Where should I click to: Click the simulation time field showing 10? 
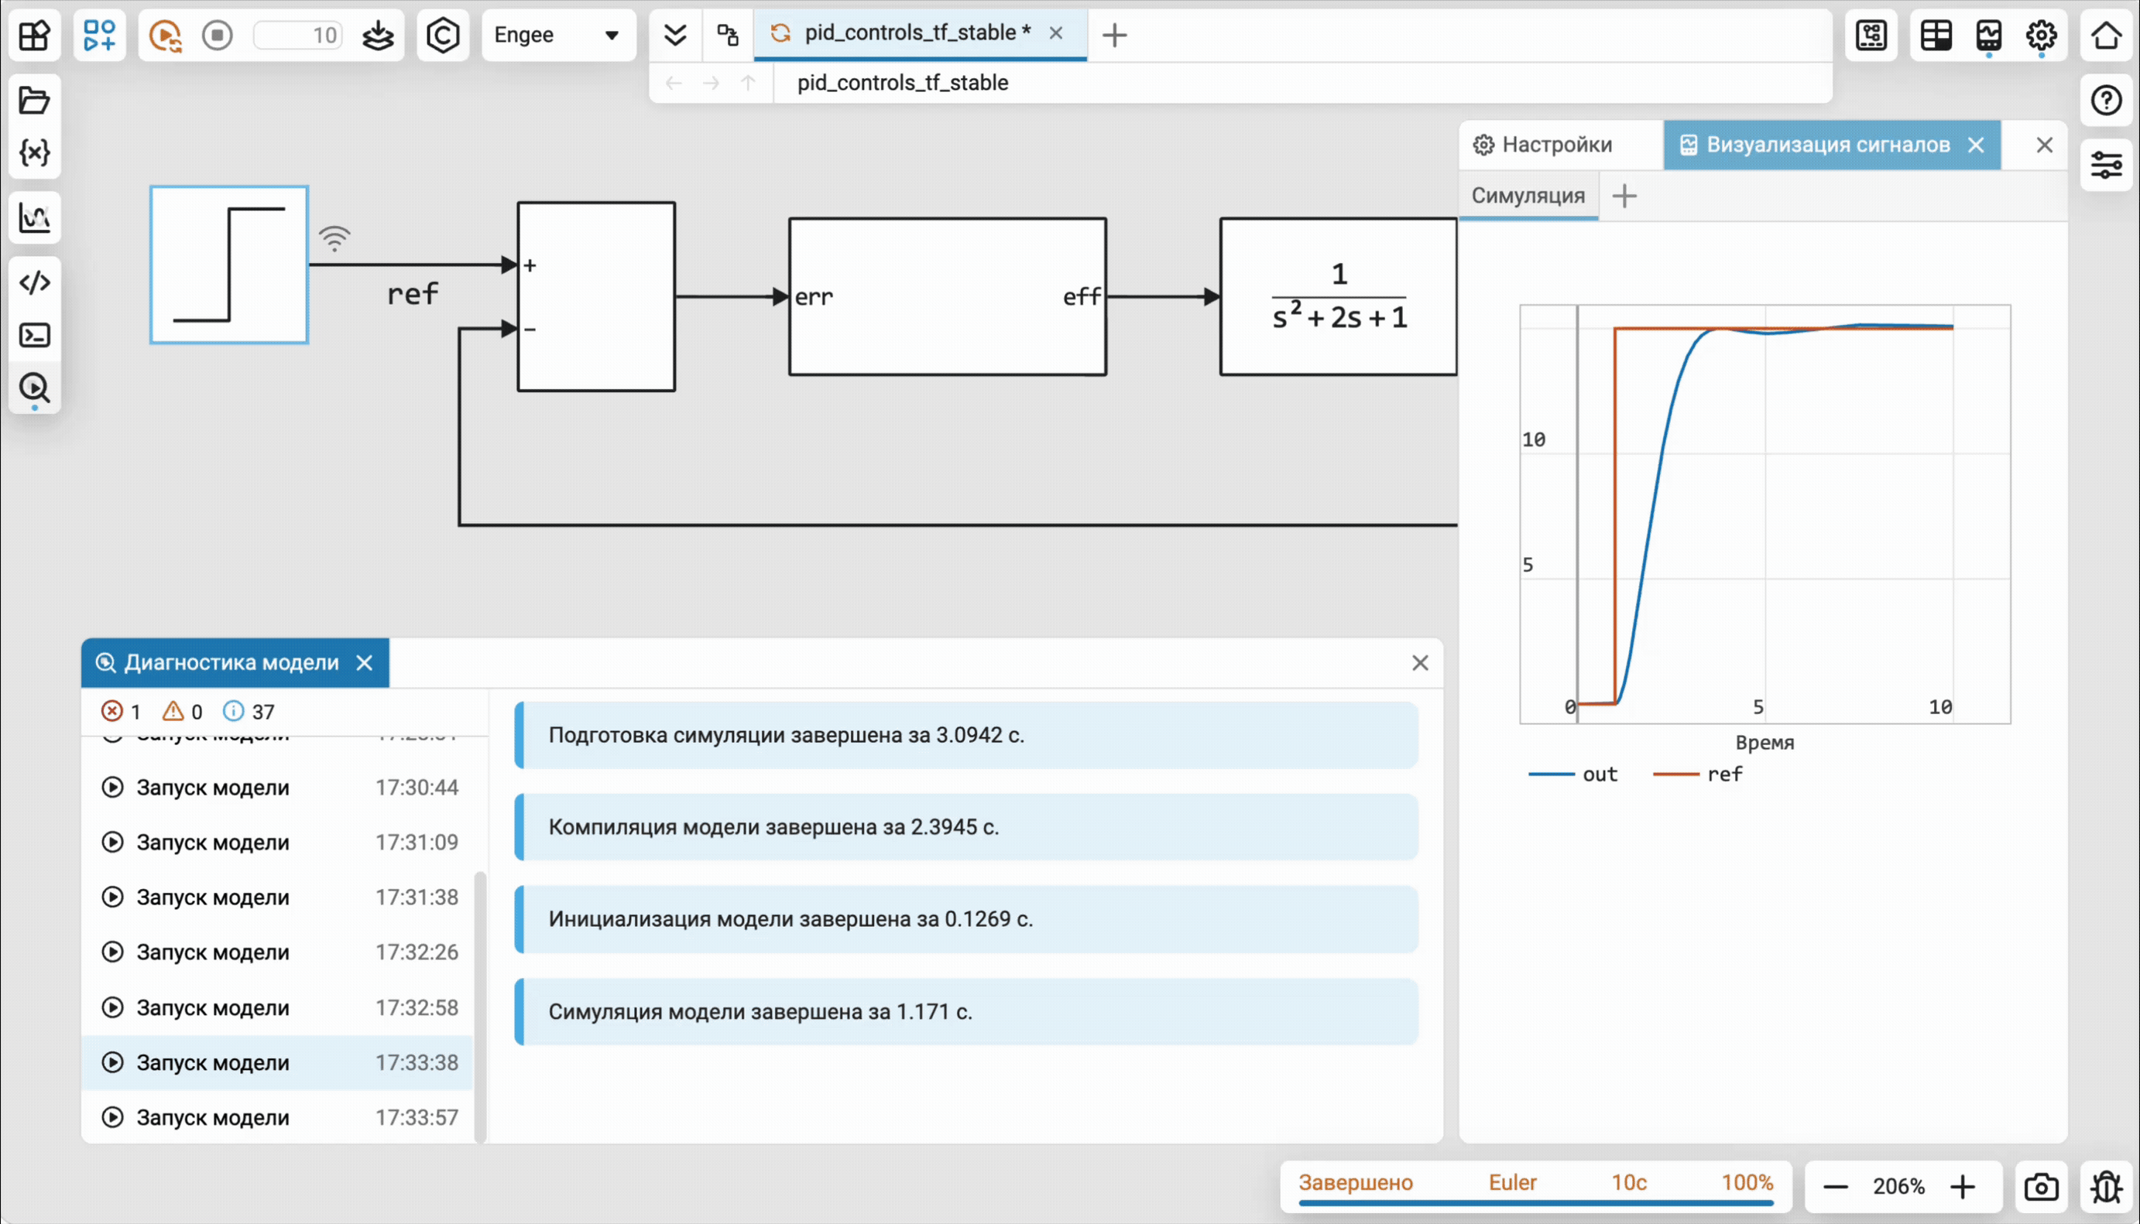tap(299, 36)
